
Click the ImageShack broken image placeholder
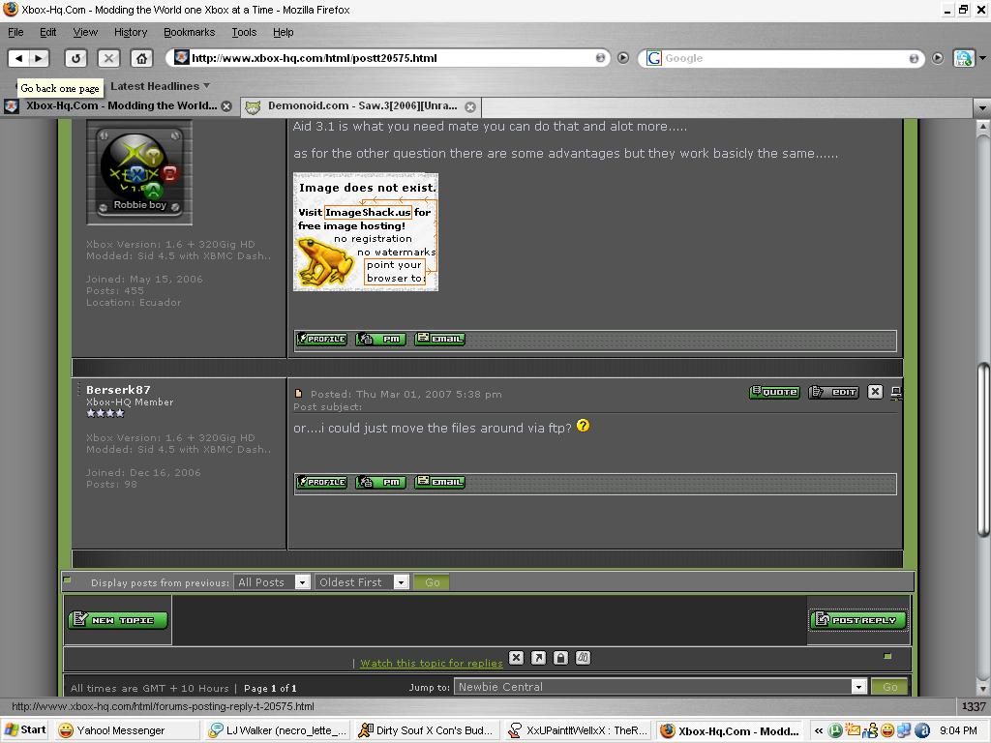pyautogui.click(x=366, y=232)
